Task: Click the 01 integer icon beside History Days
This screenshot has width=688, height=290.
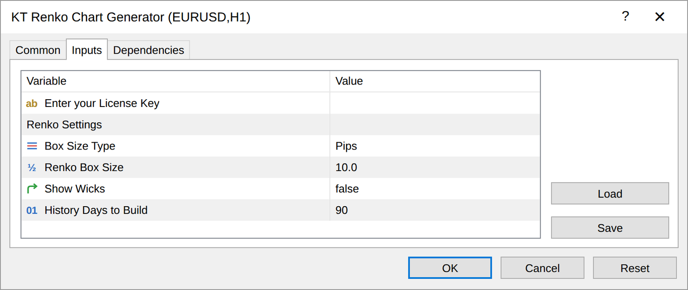Action: coord(32,211)
